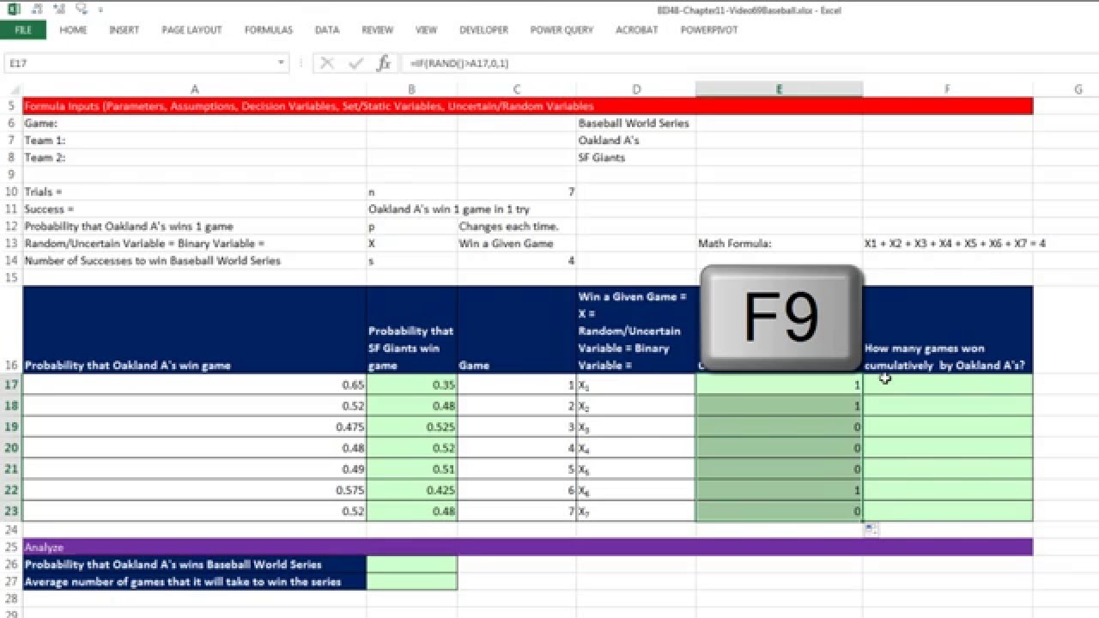Click the Enter checkmark formula icon
Screen dimensions: 1099x618
tap(355, 63)
